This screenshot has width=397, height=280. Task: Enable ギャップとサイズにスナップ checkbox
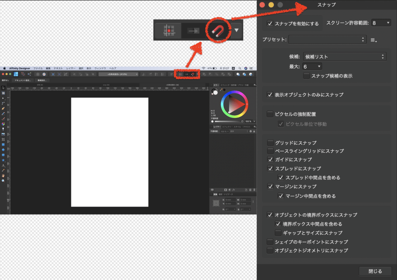(278, 233)
